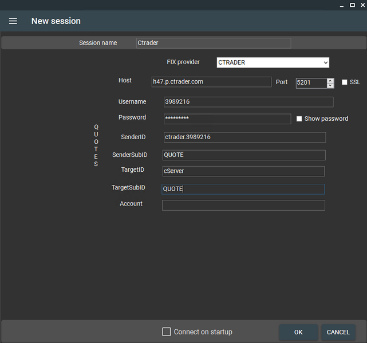Decrease port number with down arrow

pos(330,85)
